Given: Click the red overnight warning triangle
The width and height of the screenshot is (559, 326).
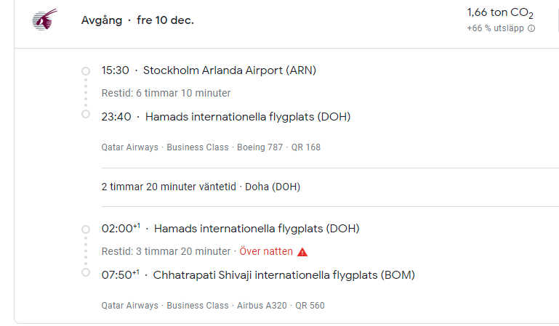Looking at the screenshot, I should (302, 252).
